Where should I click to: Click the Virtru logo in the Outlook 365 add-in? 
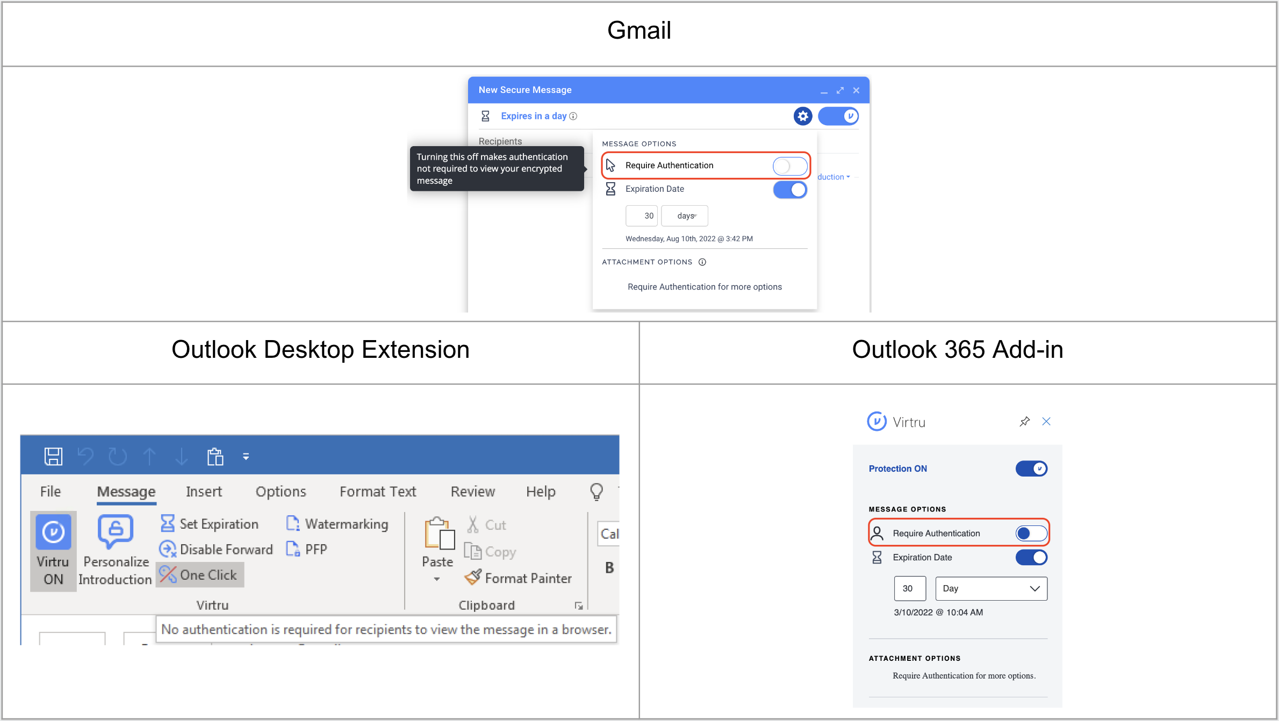coord(876,422)
